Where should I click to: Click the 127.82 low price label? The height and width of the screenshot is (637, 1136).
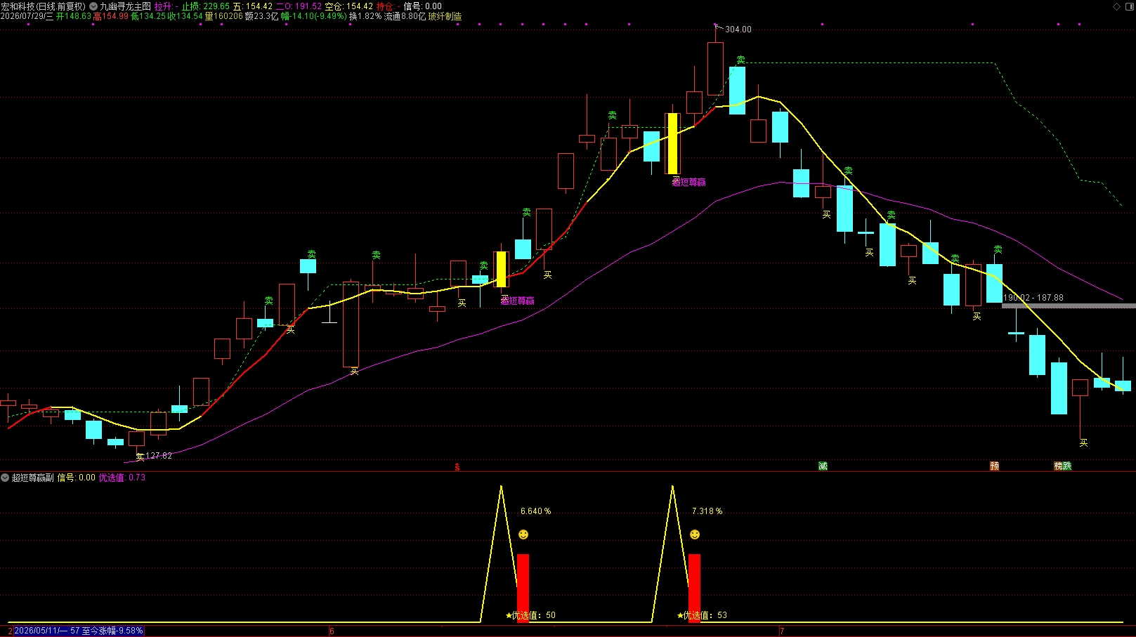pos(159,456)
